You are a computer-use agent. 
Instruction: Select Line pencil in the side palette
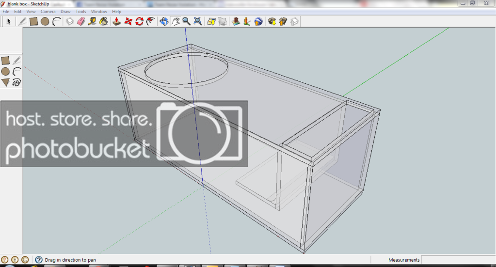[x=17, y=61]
